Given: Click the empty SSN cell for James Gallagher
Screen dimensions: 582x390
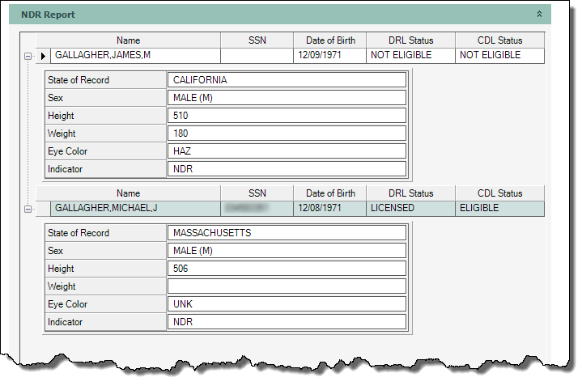Looking at the screenshot, I should click(257, 56).
